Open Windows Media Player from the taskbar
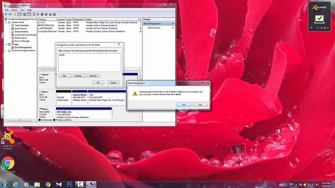Screen dimensions: 335x188 [x=26, y=184]
